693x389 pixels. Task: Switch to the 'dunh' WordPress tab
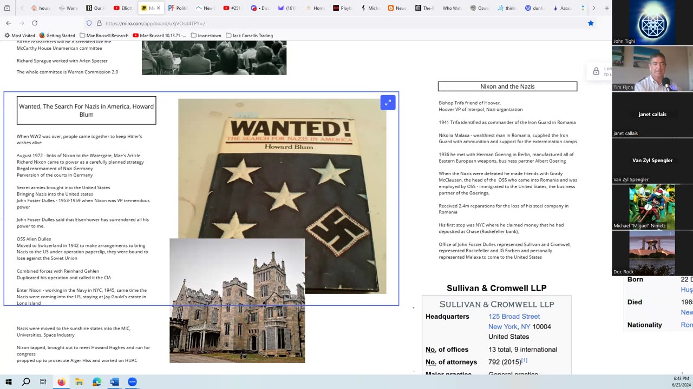pos(534,8)
